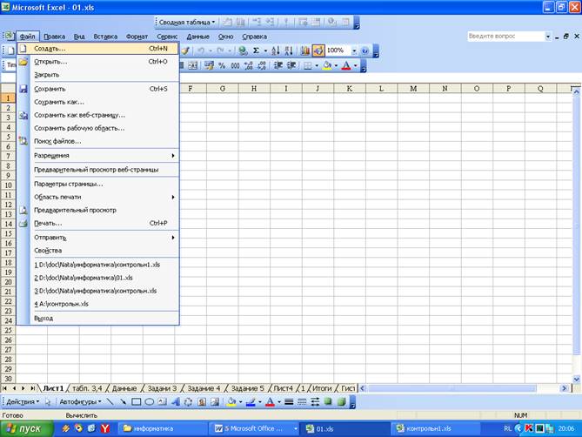The image size is (582, 437).
Task: Click the Line Style icon
Action: (x=289, y=401)
